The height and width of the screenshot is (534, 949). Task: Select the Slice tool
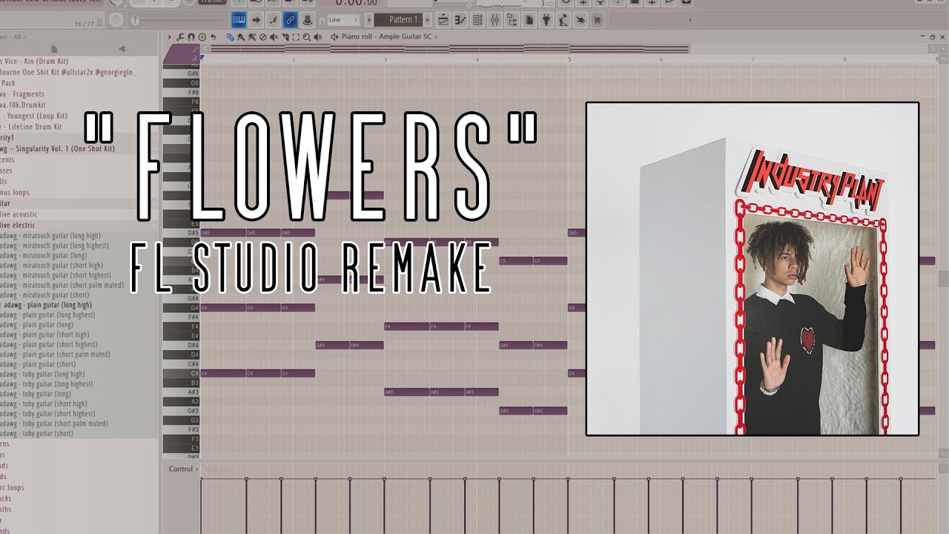point(285,36)
